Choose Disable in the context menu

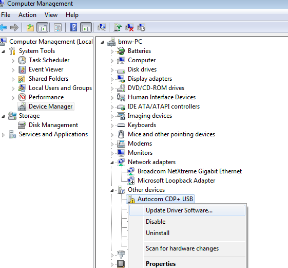[187, 222]
